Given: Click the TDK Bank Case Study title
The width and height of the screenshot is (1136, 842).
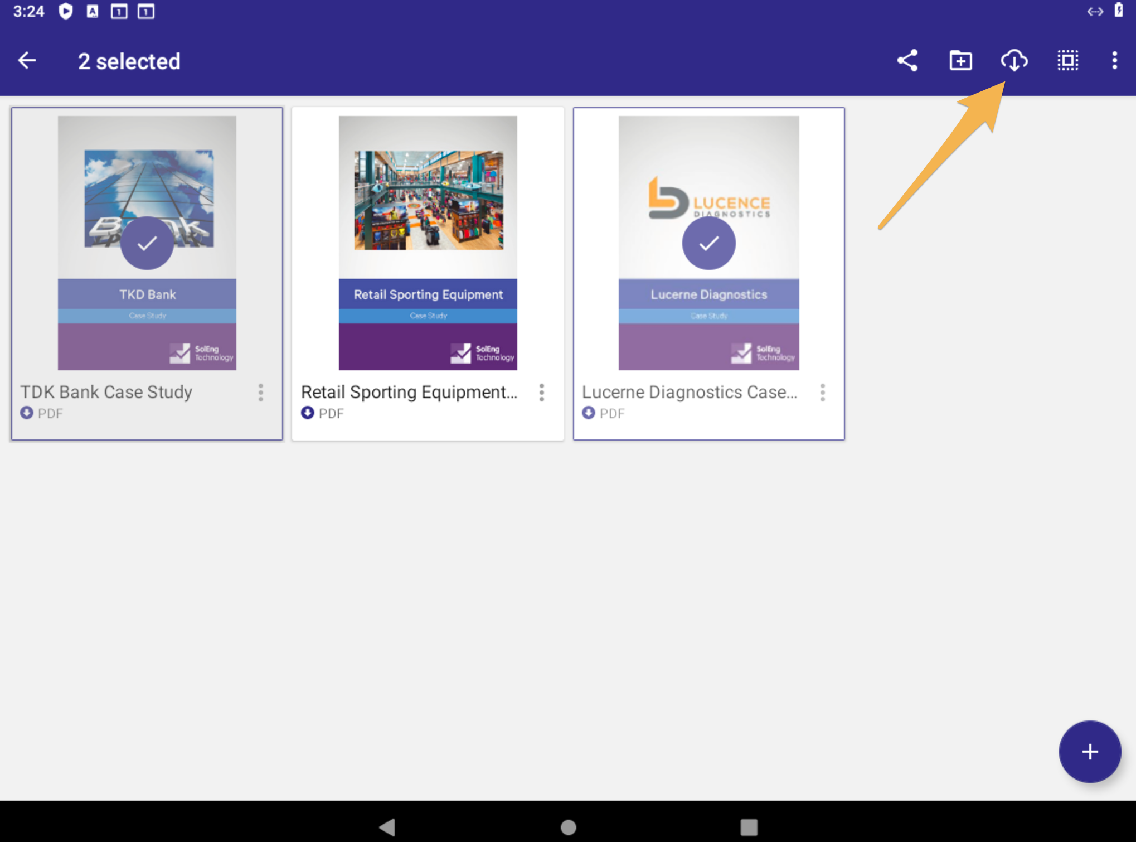Looking at the screenshot, I should [x=106, y=392].
